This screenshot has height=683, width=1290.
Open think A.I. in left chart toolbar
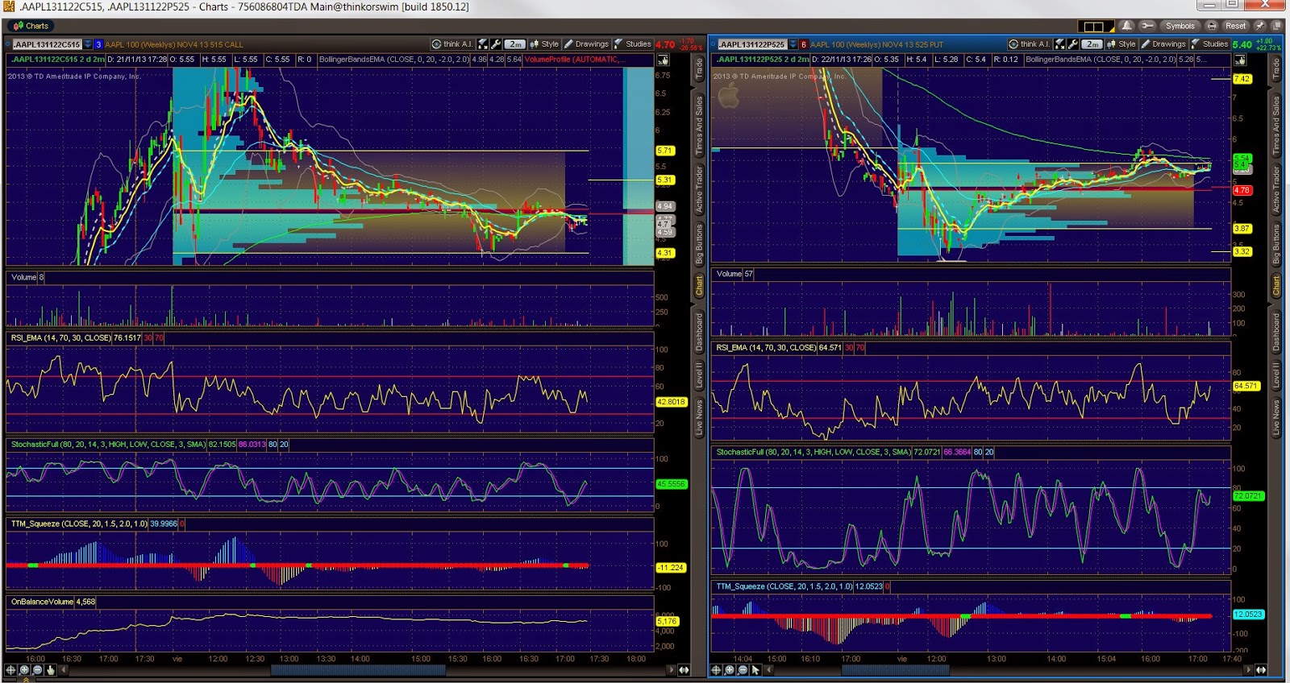coord(451,44)
